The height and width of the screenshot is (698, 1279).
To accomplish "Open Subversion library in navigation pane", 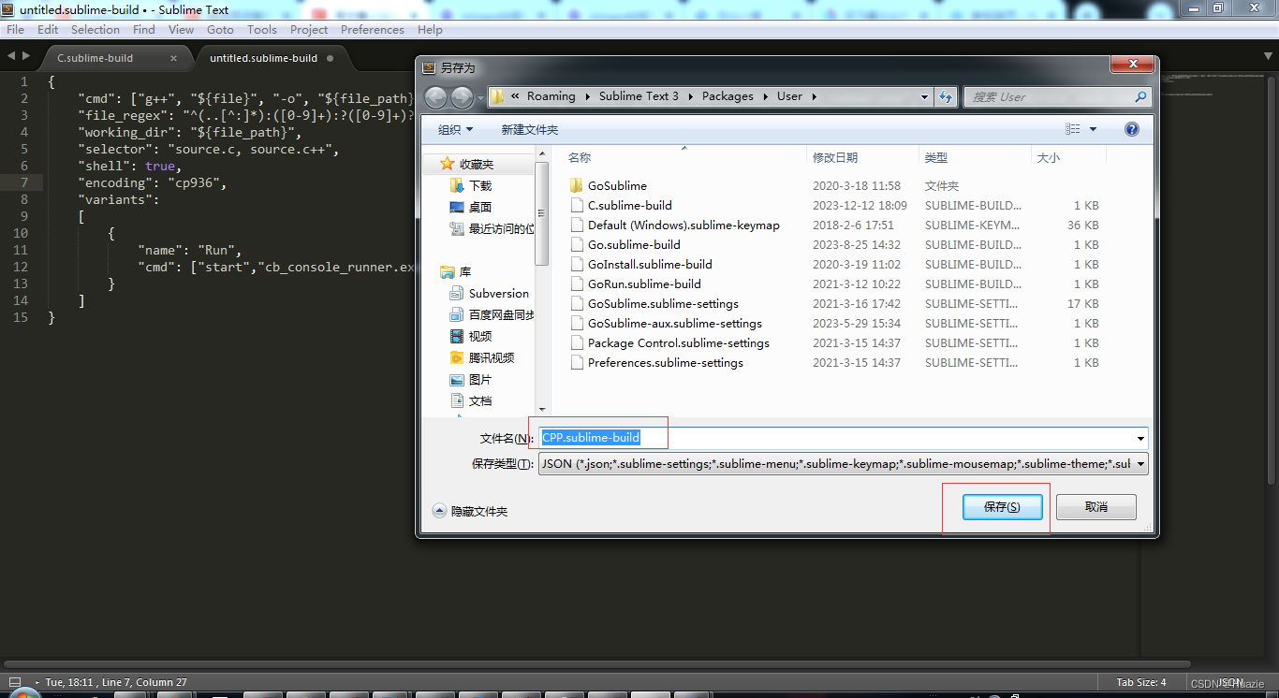I will point(498,293).
